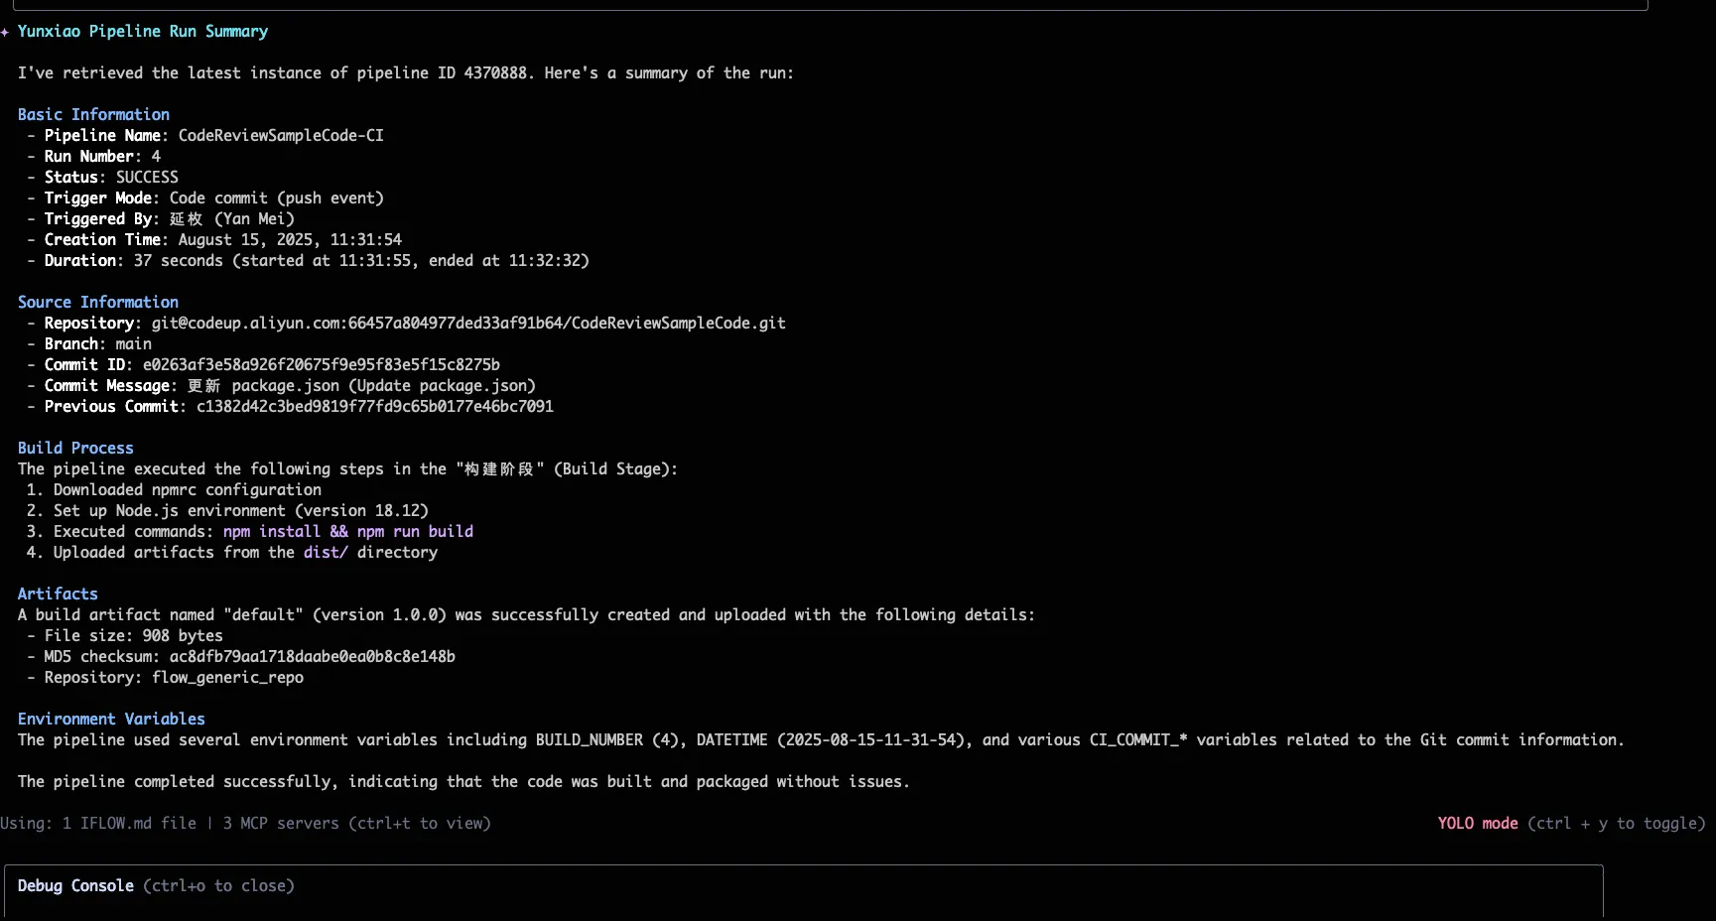Click the sparkle icon before Yunxiao heading

5,32
